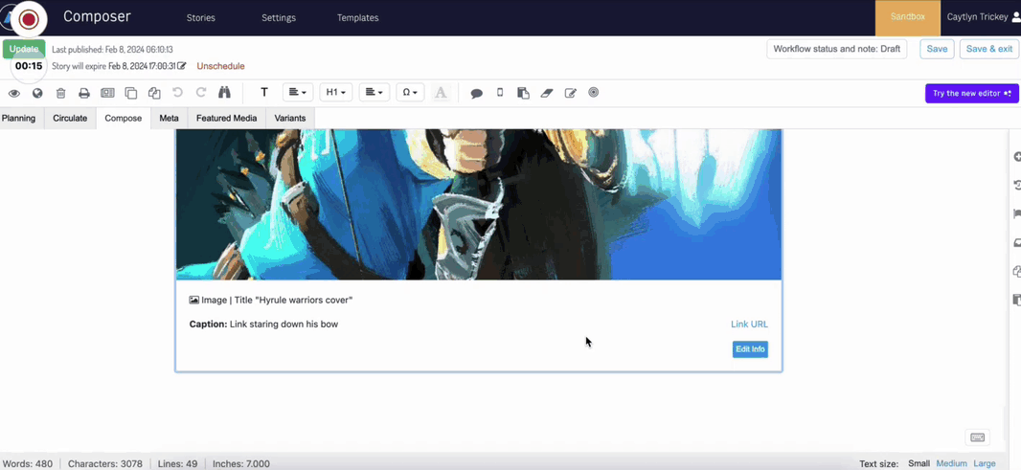Click the Sandbox environment label
Screen dimensions: 1021x470
pos(908,17)
